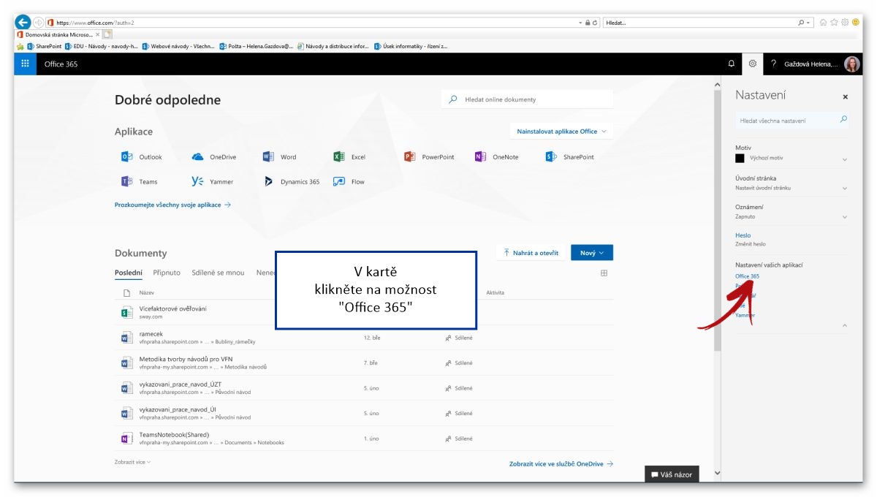Open Pošta Helena.Gazdova bookmark

click(x=257, y=46)
